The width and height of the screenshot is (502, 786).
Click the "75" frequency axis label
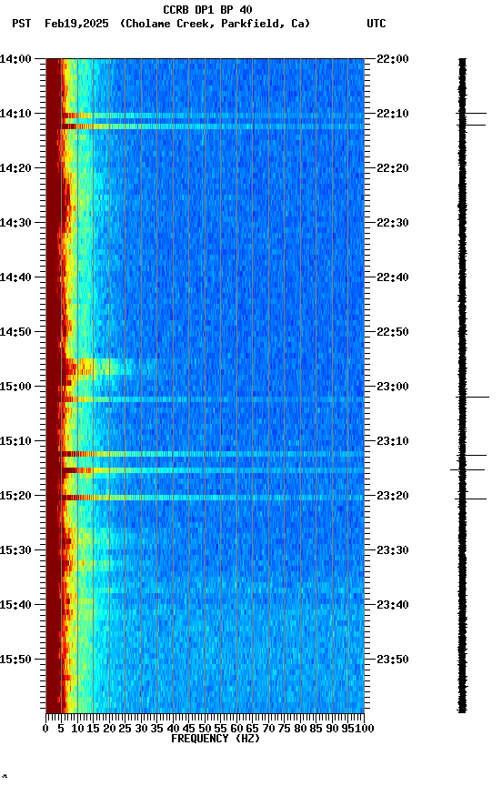[284, 729]
